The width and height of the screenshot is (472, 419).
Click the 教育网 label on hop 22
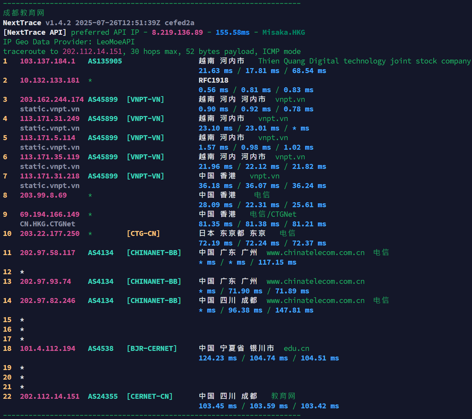pyautogui.click(x=283, y=396)
